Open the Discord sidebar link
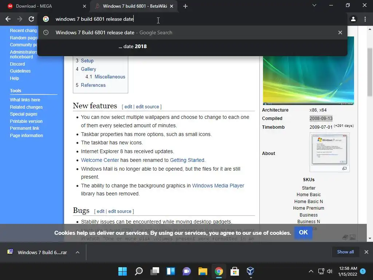 (17, 64)
